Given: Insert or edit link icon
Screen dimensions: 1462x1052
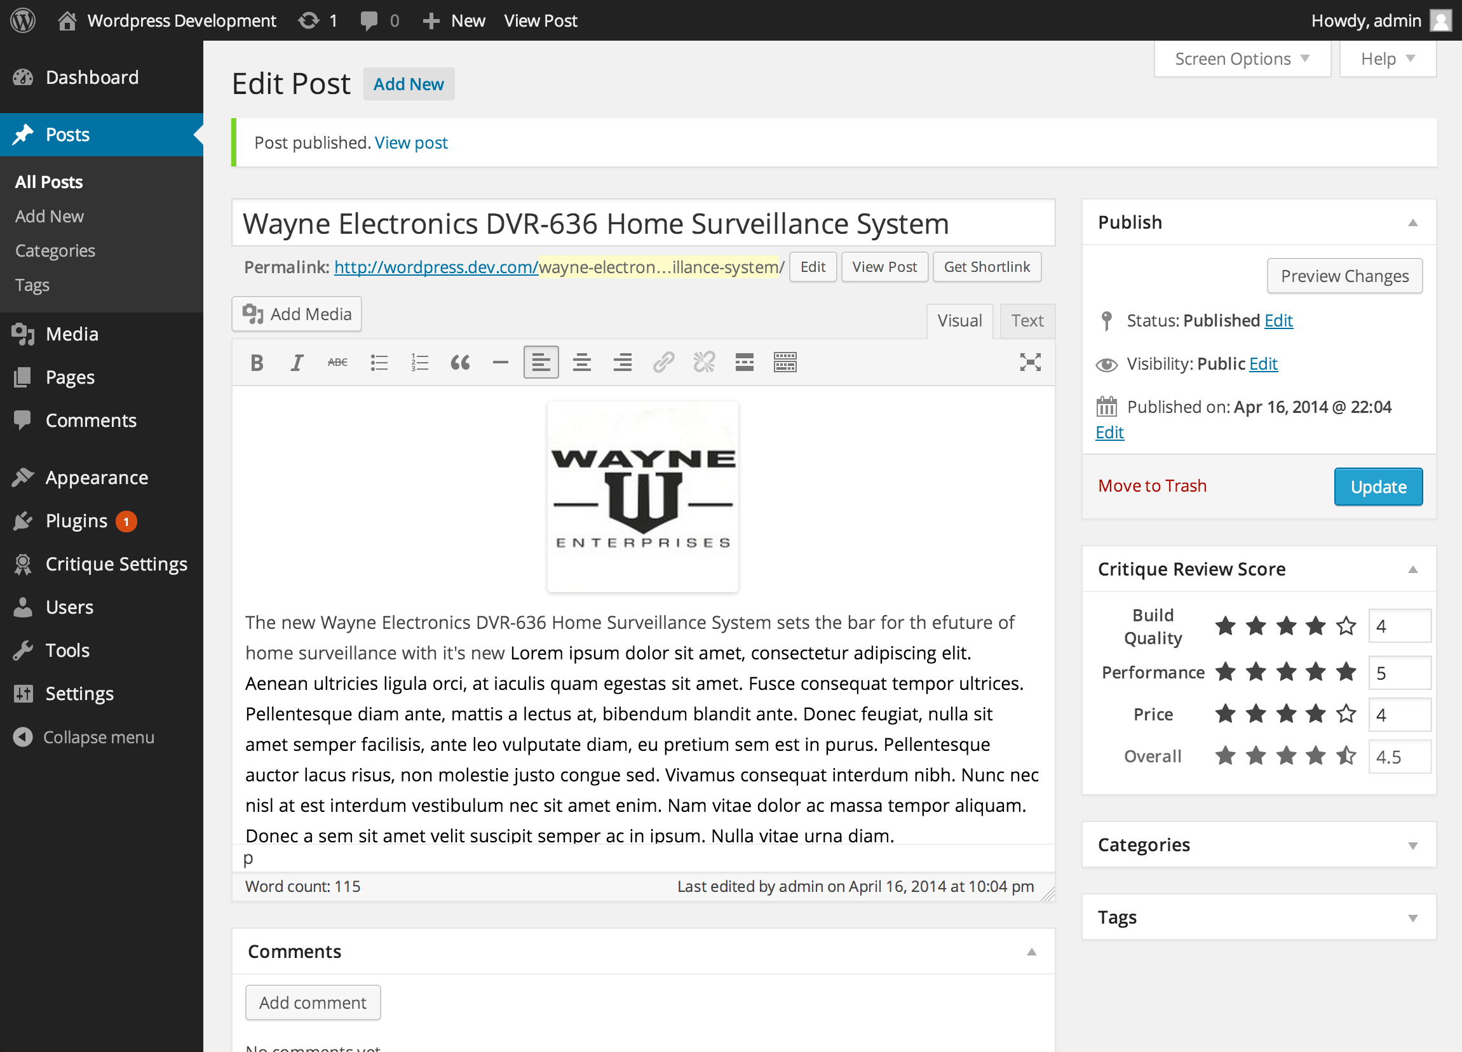Looking at the screenshot, I should (663, 363).
